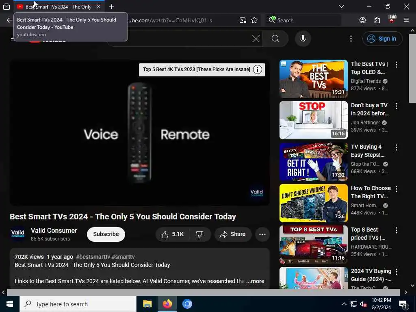Open YouTube settings three-dot menu
The image size is (416, 312).
[351, 39]
